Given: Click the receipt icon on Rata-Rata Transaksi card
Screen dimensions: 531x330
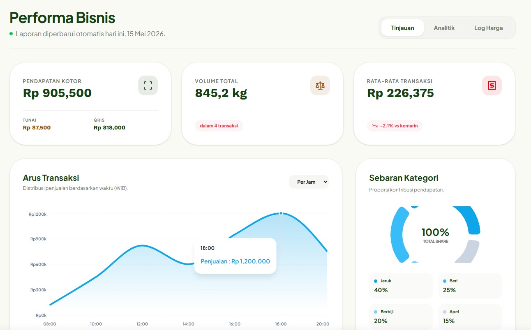Looking at the screenshot, I should click(x=492, y=85).
